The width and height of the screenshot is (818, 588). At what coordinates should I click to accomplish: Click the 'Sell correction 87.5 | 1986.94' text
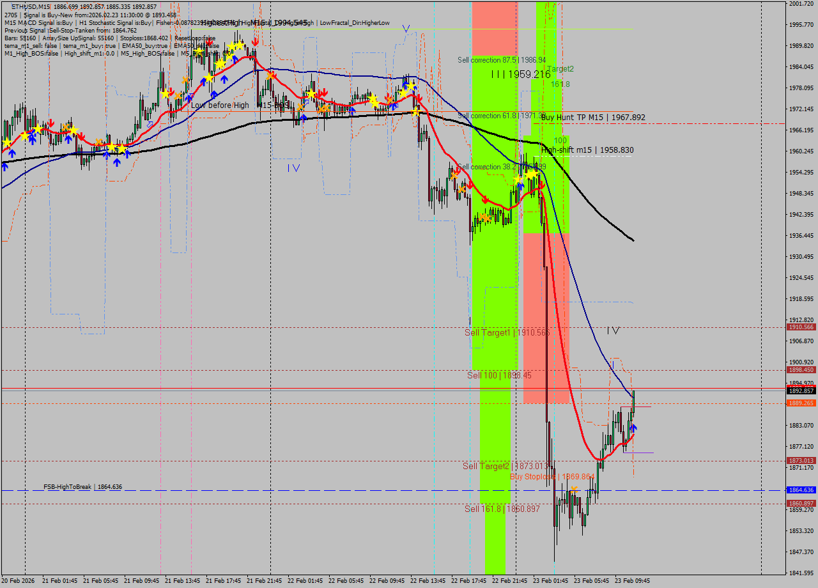coord(502,60)
